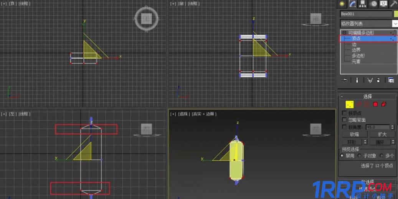Click the ViewCube in front viewport
Viewport: 398px width, 199px height.
click(x=316, y=19)
